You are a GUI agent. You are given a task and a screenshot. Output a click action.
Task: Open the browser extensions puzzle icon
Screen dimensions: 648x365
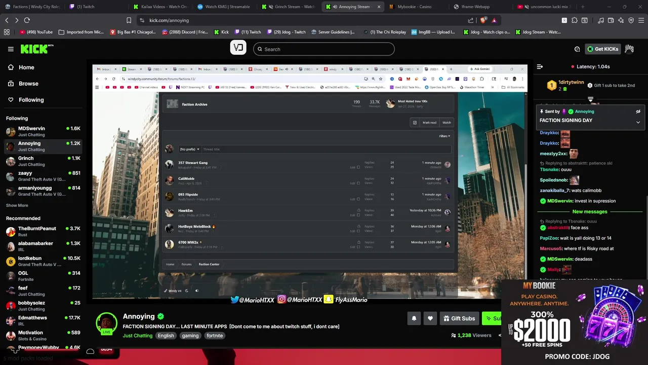575,20
